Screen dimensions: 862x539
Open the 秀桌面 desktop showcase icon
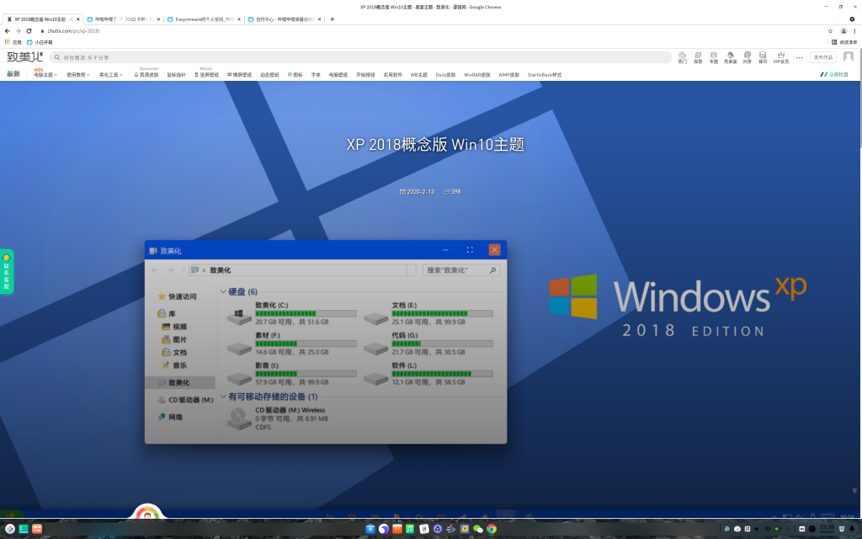730,57
